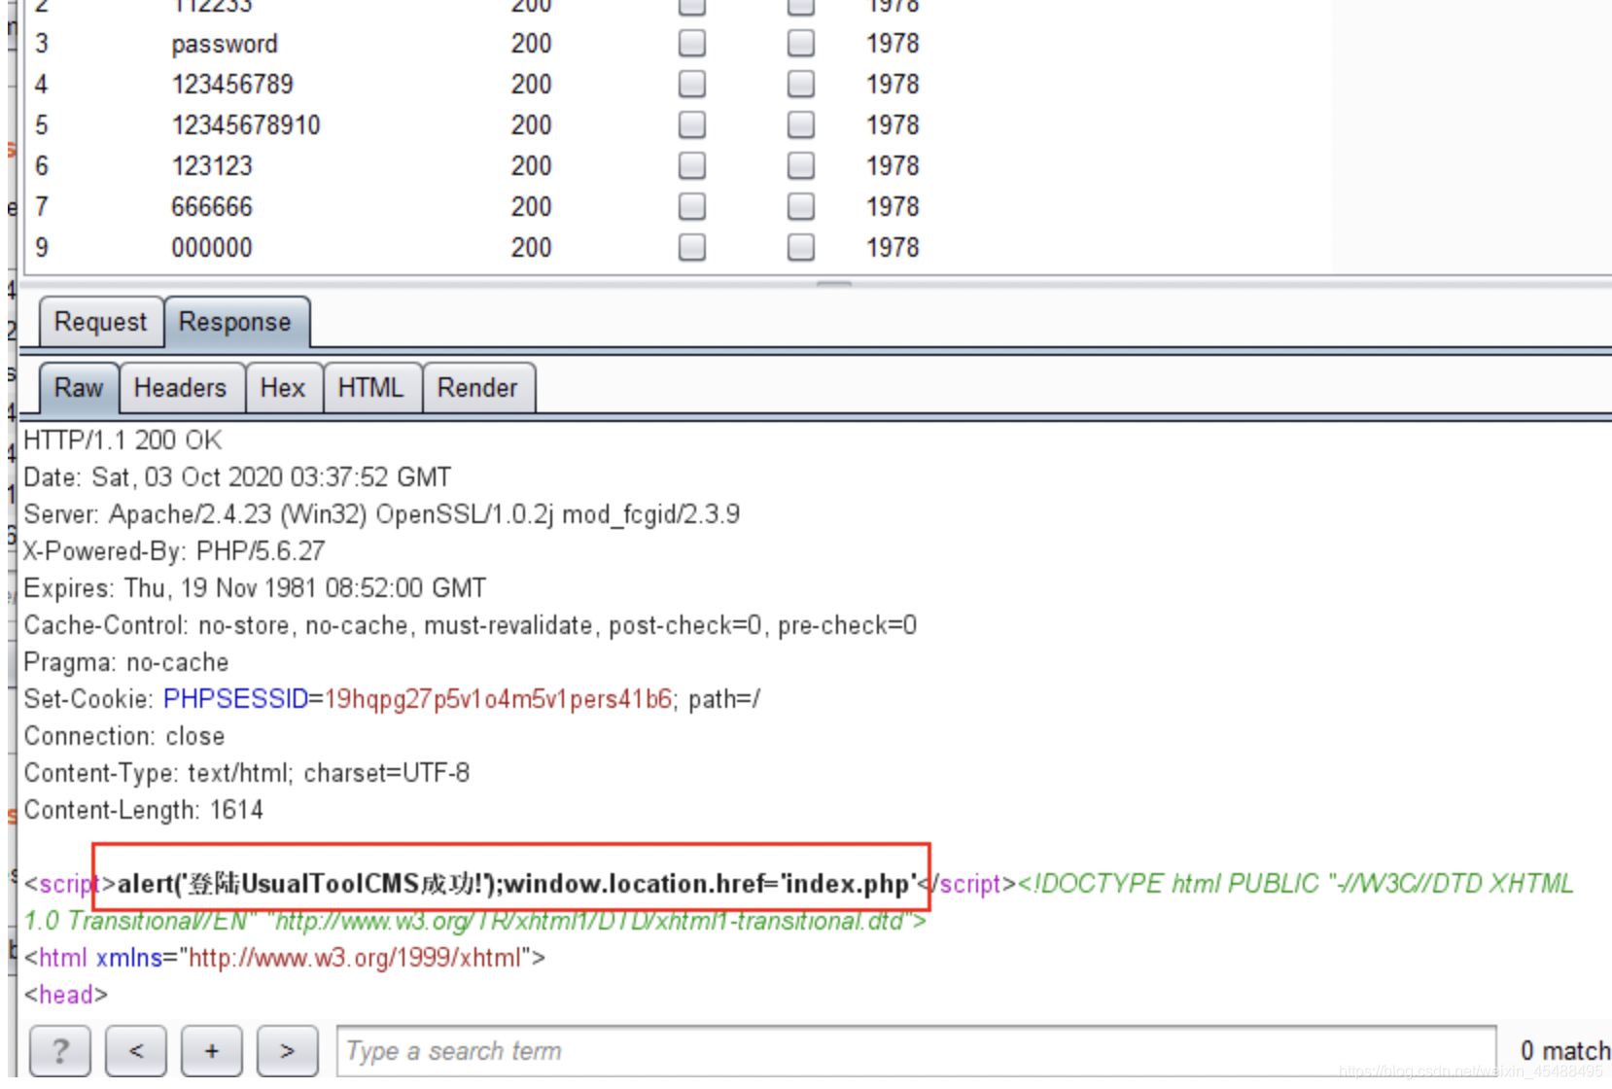The width and height of the screenshot is (1612, 1089).
Task: Click the '0 match' counter
Action: click(x=1564, y=1051)
